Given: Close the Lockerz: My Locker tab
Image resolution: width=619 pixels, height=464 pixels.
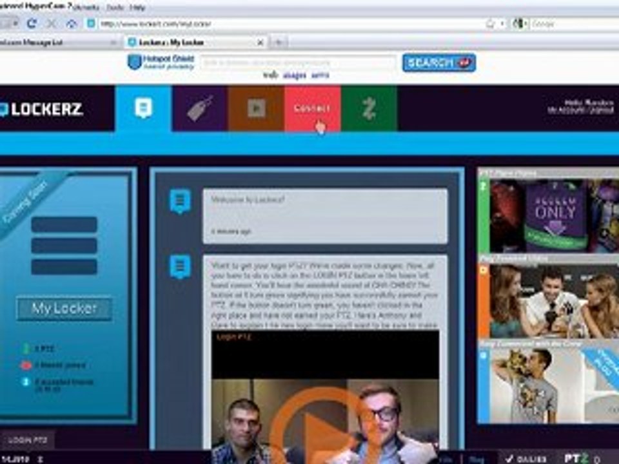Looking at the screenshot, I should click(260, 43).
